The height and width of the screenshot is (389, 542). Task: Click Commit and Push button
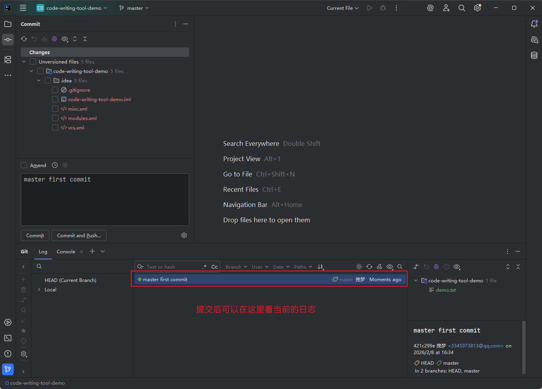[x=79, y=235]
